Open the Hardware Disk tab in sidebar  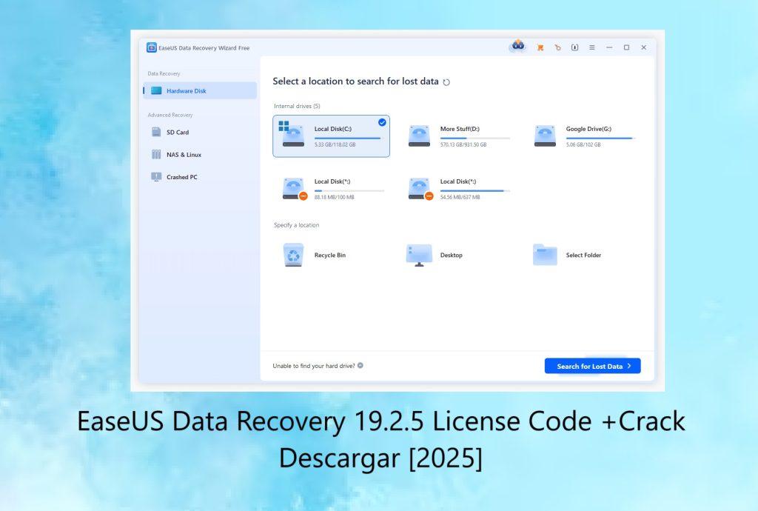tap(200, 91)
